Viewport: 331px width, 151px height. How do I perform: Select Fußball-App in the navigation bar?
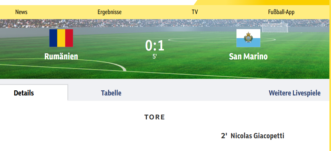tap(281, 12)
